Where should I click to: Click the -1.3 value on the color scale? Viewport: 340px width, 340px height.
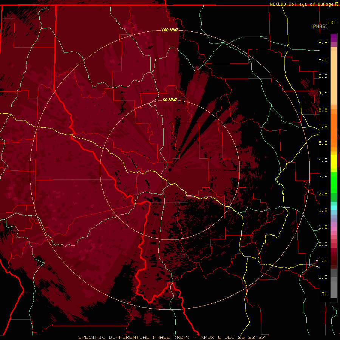pos(321,277)
